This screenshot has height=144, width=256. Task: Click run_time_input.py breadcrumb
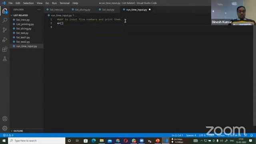(61, 15)
